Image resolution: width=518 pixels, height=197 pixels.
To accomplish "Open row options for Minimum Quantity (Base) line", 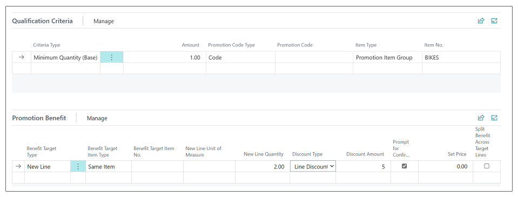I will pyautogui.click(x=112, y=57).
